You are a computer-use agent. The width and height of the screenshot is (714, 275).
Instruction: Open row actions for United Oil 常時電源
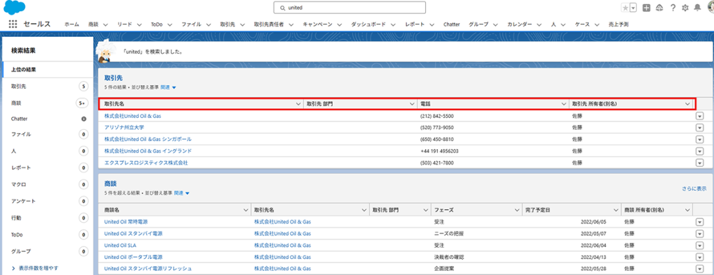[x=699, y=222]
